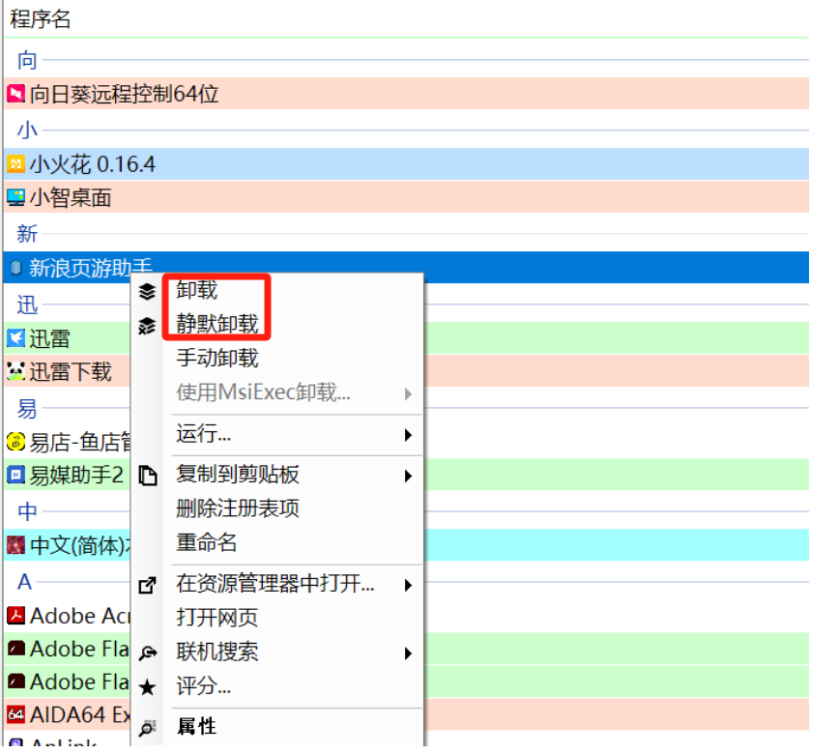Choose 卸载 from the context menu
Screen dimensions: 838x754
[x=196, y=290]
